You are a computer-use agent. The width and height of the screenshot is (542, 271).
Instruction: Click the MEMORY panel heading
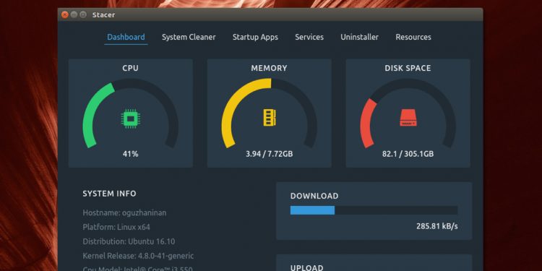269,68
